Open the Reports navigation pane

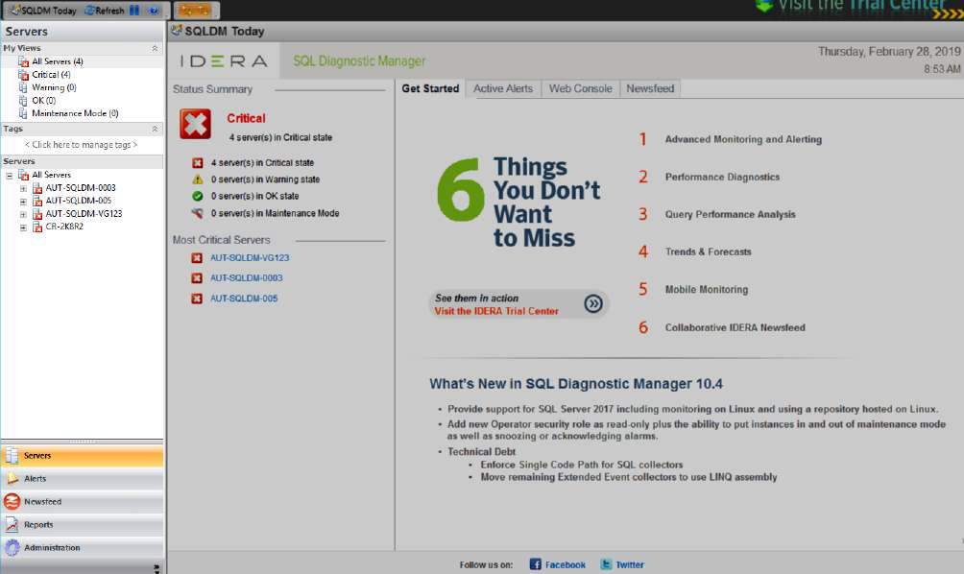click(83, 524)
